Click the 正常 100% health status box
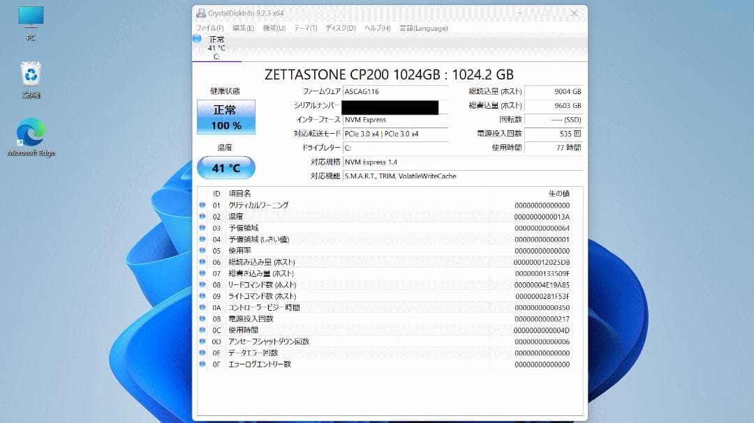This screenshot has height=423, width=754. (225, 116)
